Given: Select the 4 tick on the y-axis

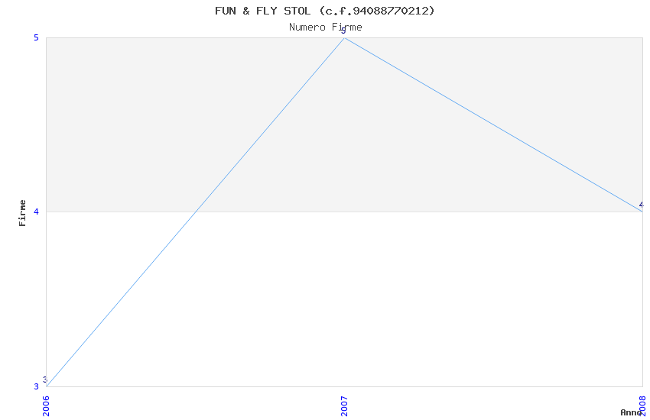Looking at the screenshot, I should pyautogui.click(x=36, y=212).
